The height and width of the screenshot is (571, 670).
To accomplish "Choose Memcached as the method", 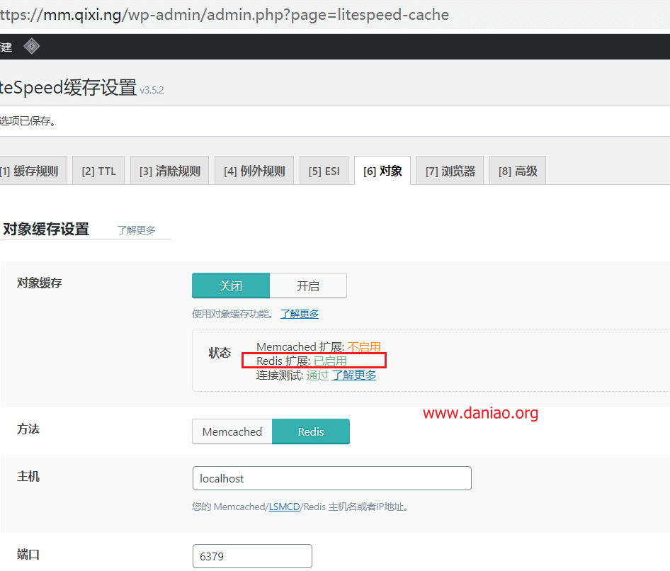I will pos(232,431).
